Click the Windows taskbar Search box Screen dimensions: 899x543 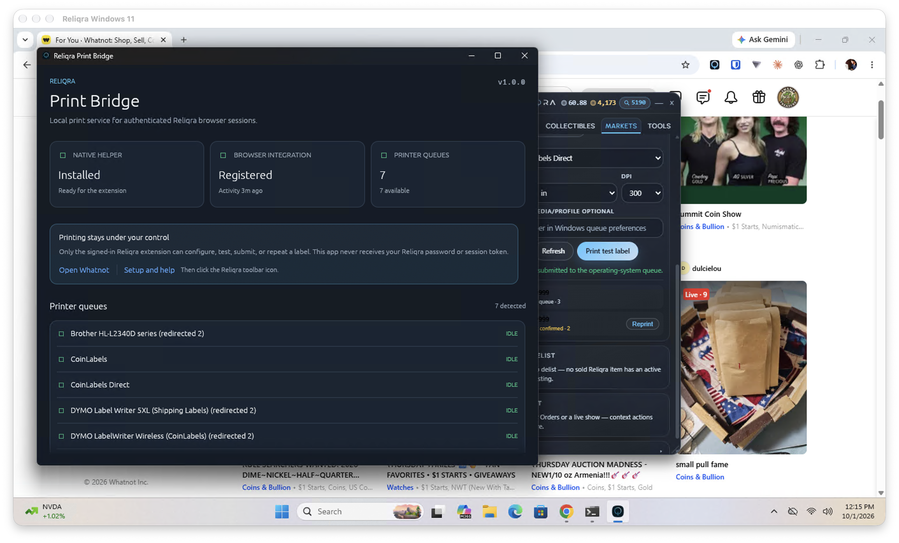coord(360,511)
